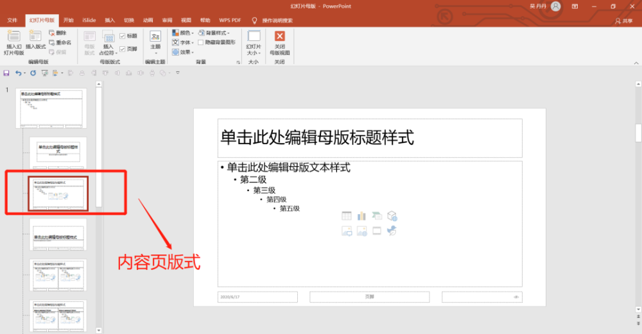Click thumbnail pane scroll-down arrow
Viewport: 642px width, 334px height.
pyautogui.click(x=99, y=330)
